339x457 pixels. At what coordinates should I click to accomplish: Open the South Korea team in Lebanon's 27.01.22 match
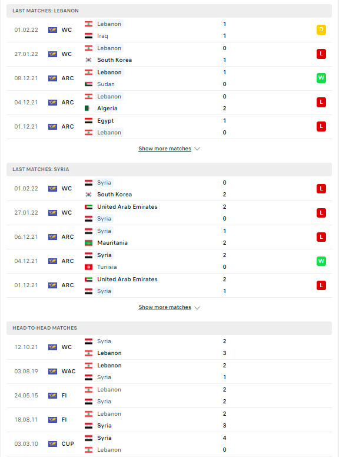click(x=114, y=60)
